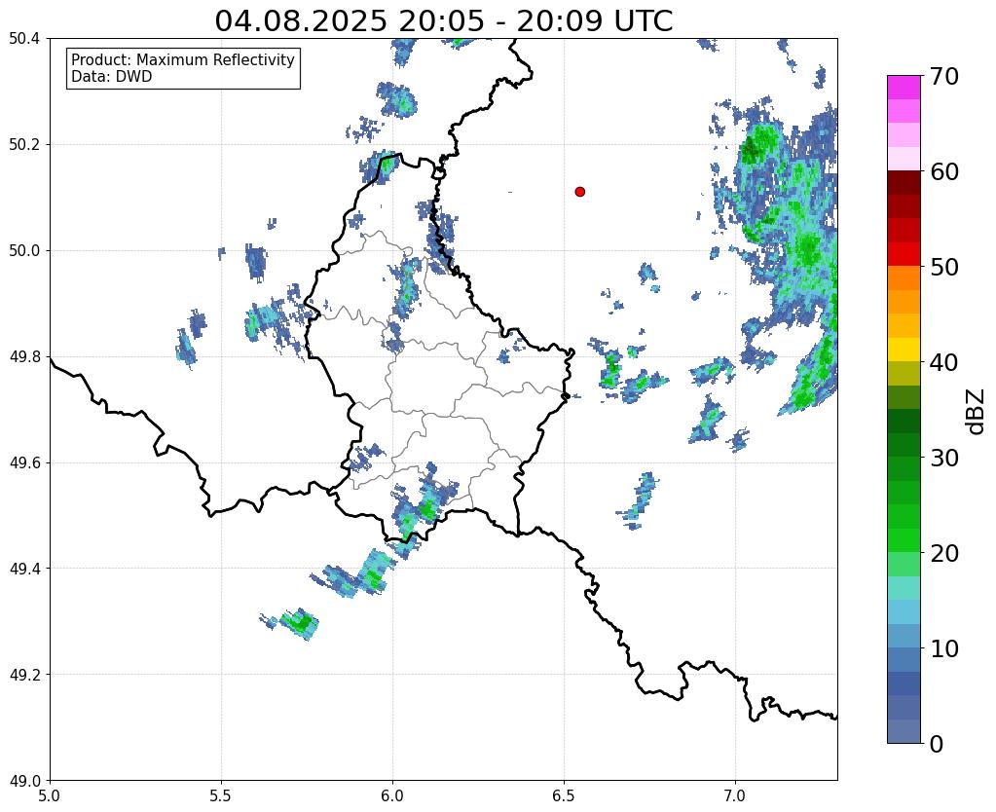Screen dimensions: 996x812
Task: Click the 'Data: DWD' label
Action: (x=112, y=77)
